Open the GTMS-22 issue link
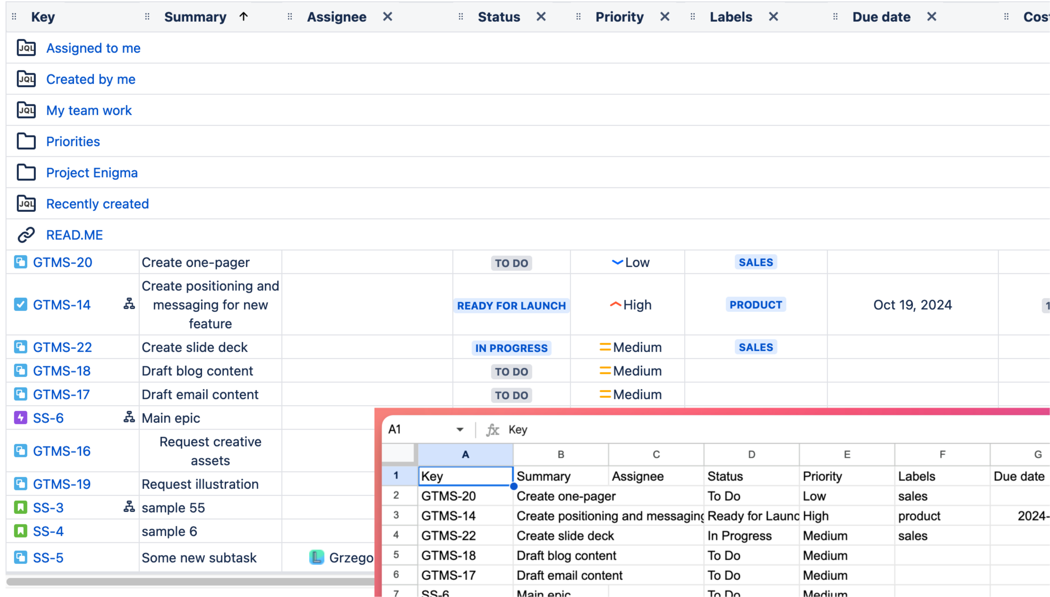The image size is (1050, 597). (62, 347)
